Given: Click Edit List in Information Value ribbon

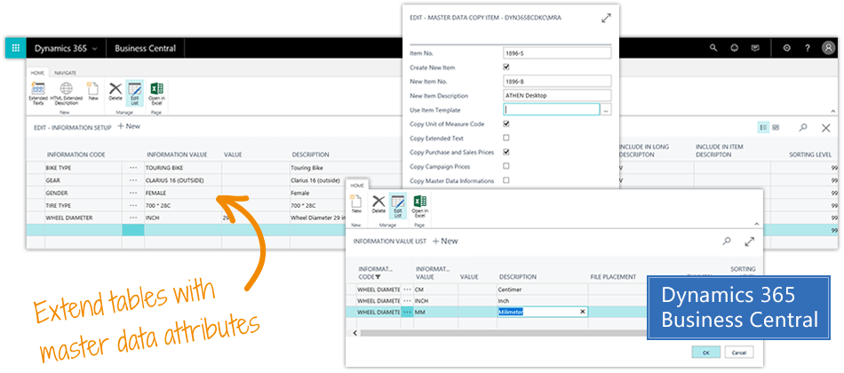Looking at the screenshot, I should (395, 204).
